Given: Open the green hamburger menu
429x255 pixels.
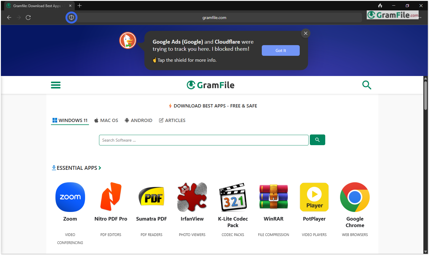Looking at the screenshot, I should (56, 85).
